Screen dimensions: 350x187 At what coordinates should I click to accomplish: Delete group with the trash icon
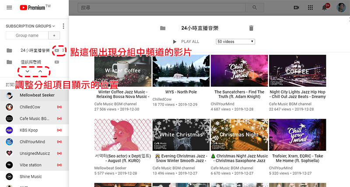click(x=251, y=28)
